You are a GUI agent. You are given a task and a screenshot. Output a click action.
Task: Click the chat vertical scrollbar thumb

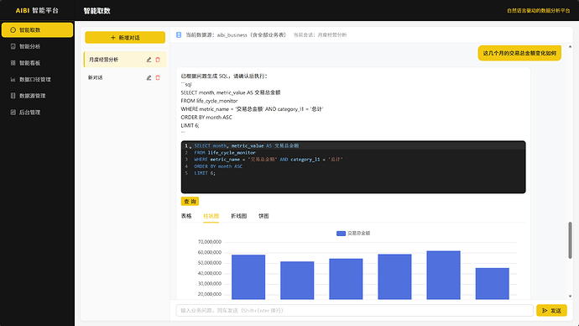pyautogui.click(x=570, y=240)
